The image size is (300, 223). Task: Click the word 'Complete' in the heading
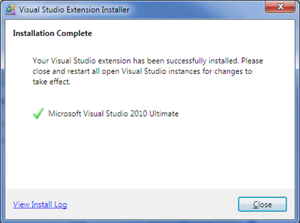74,33
